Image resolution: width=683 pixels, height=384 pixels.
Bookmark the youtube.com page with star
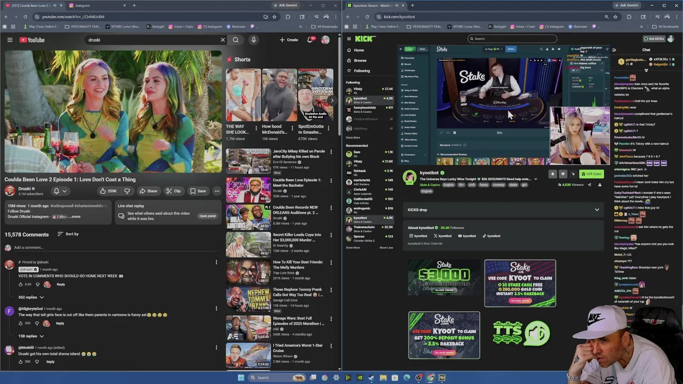click(274, 17)
